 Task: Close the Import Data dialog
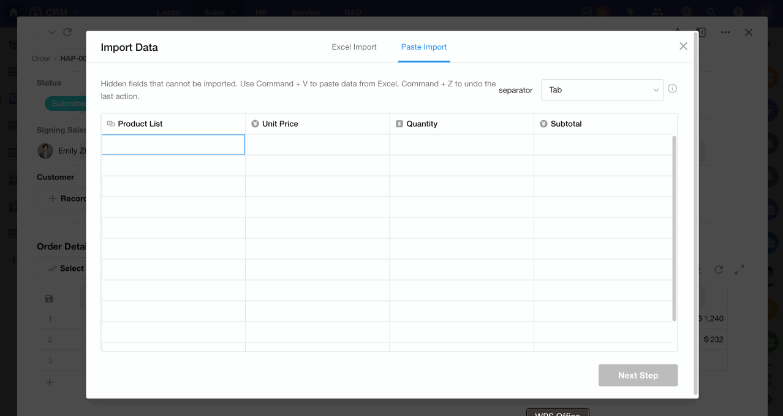[x=683, y=47]
